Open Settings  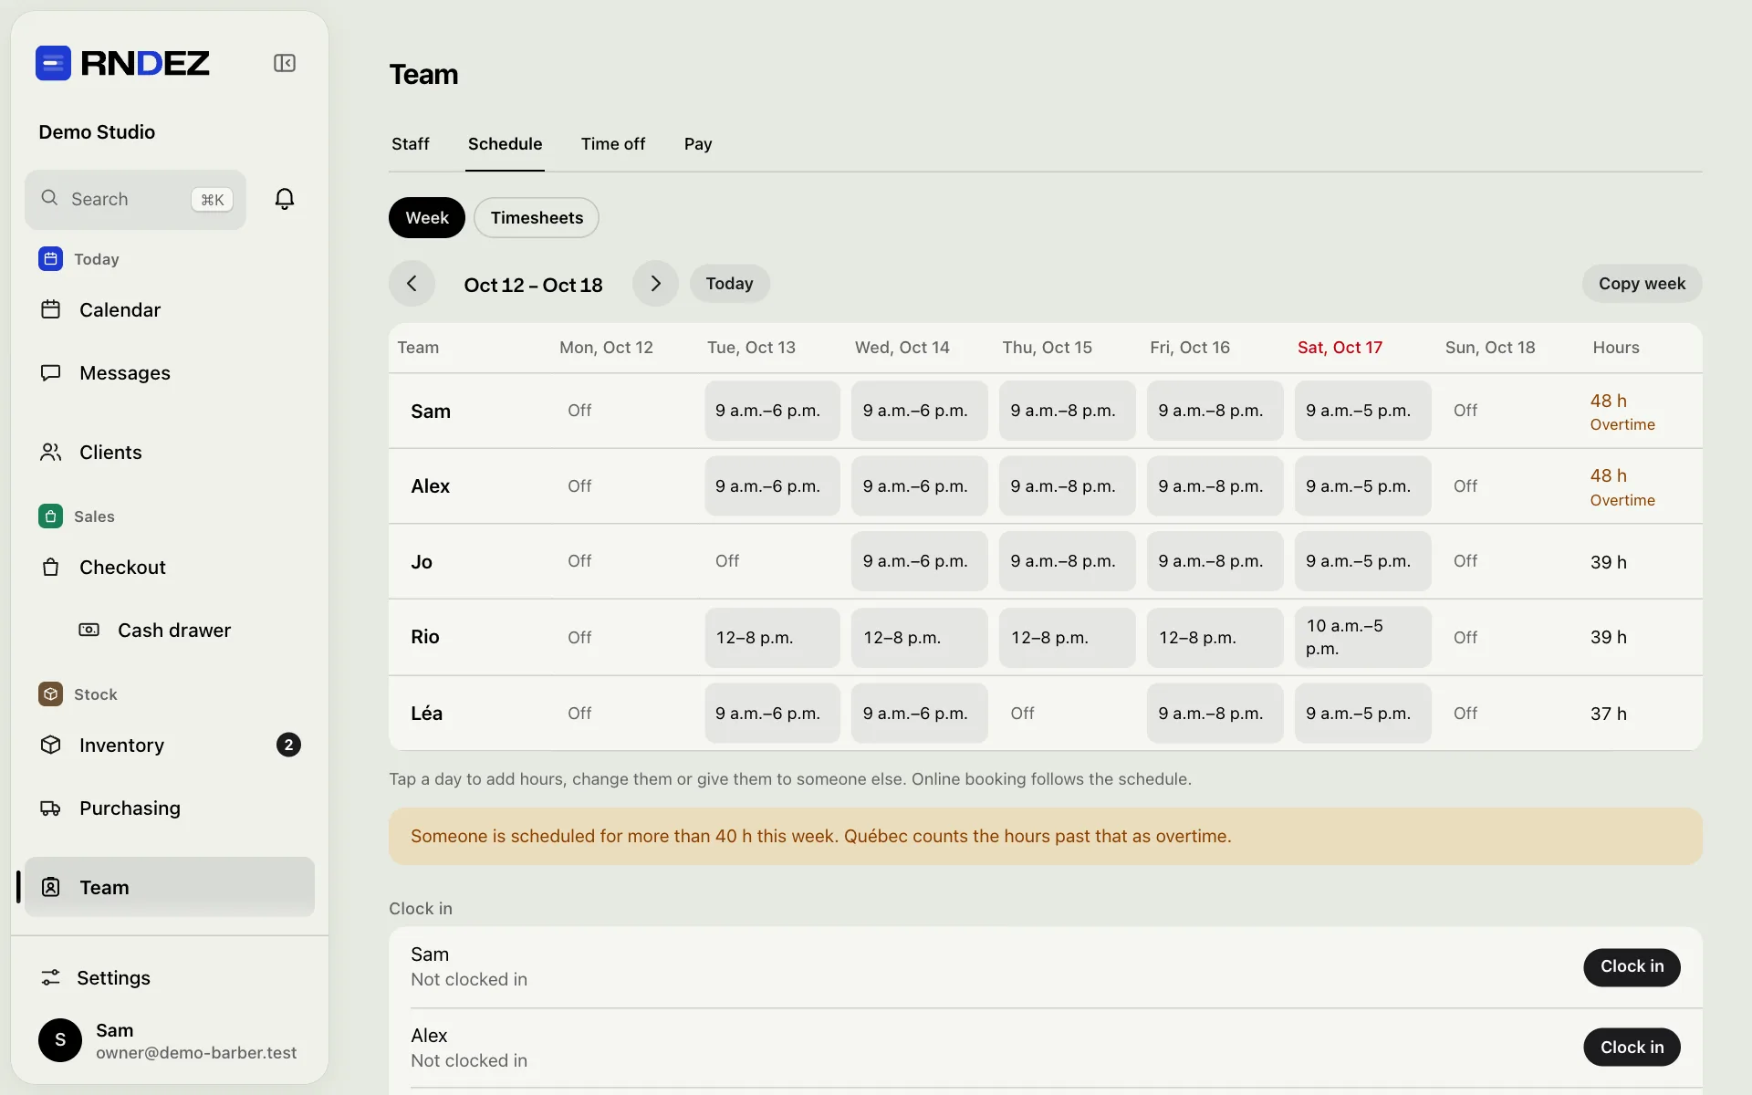170,978
